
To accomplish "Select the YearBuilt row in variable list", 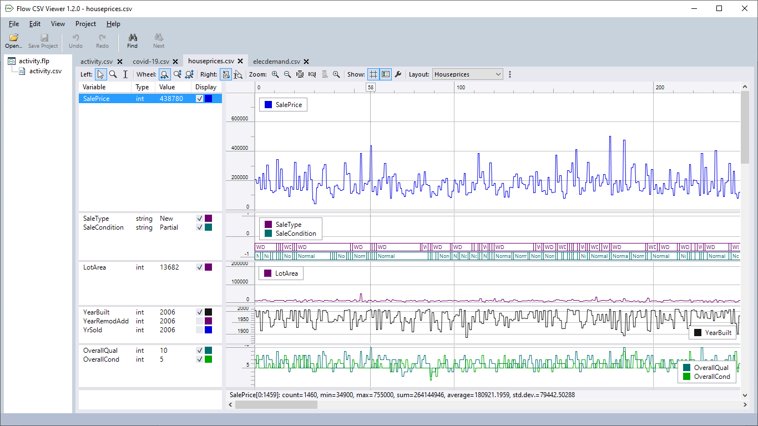I will (150, 312).
